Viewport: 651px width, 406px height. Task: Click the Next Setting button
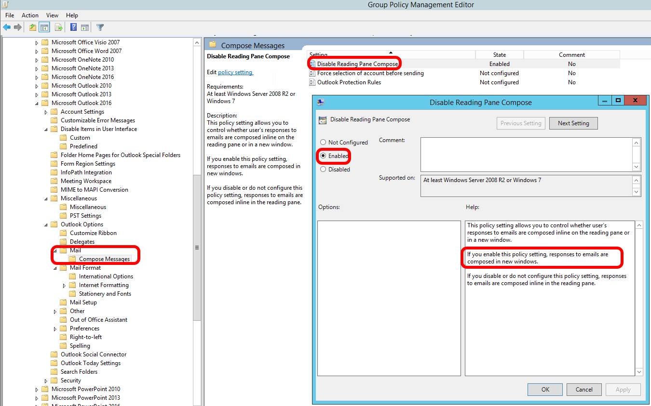point(573,123)
